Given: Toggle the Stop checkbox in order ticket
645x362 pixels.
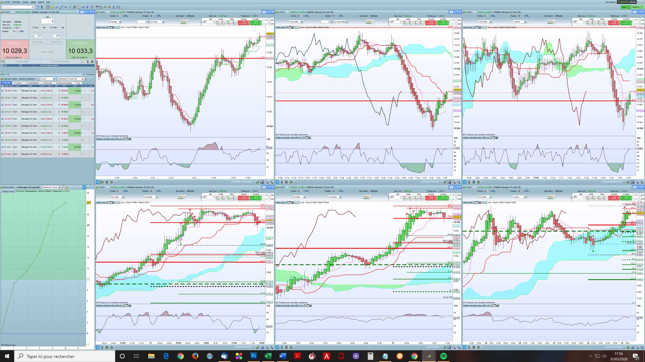Looking at the screenshot, I should 33,27.
